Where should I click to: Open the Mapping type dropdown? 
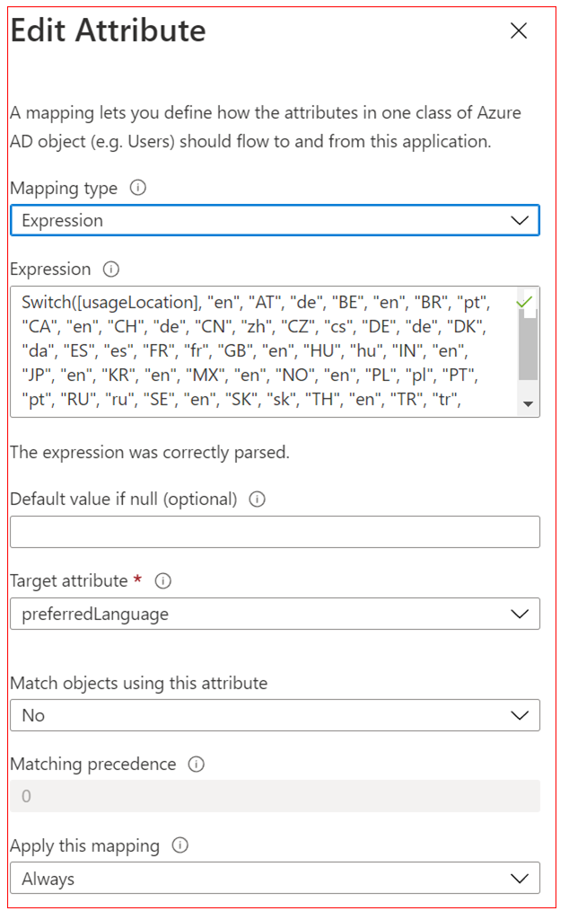[x=520, y=220]
